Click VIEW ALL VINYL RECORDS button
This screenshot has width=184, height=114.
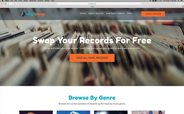pyautogui.click(x=92, y=58)
